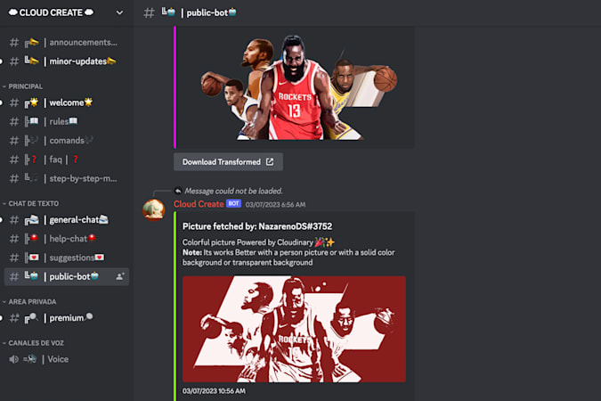This screenshot has height=401, width=601.
Task: Click the Cloud Create bot avatar
Action: coord(154,210)
